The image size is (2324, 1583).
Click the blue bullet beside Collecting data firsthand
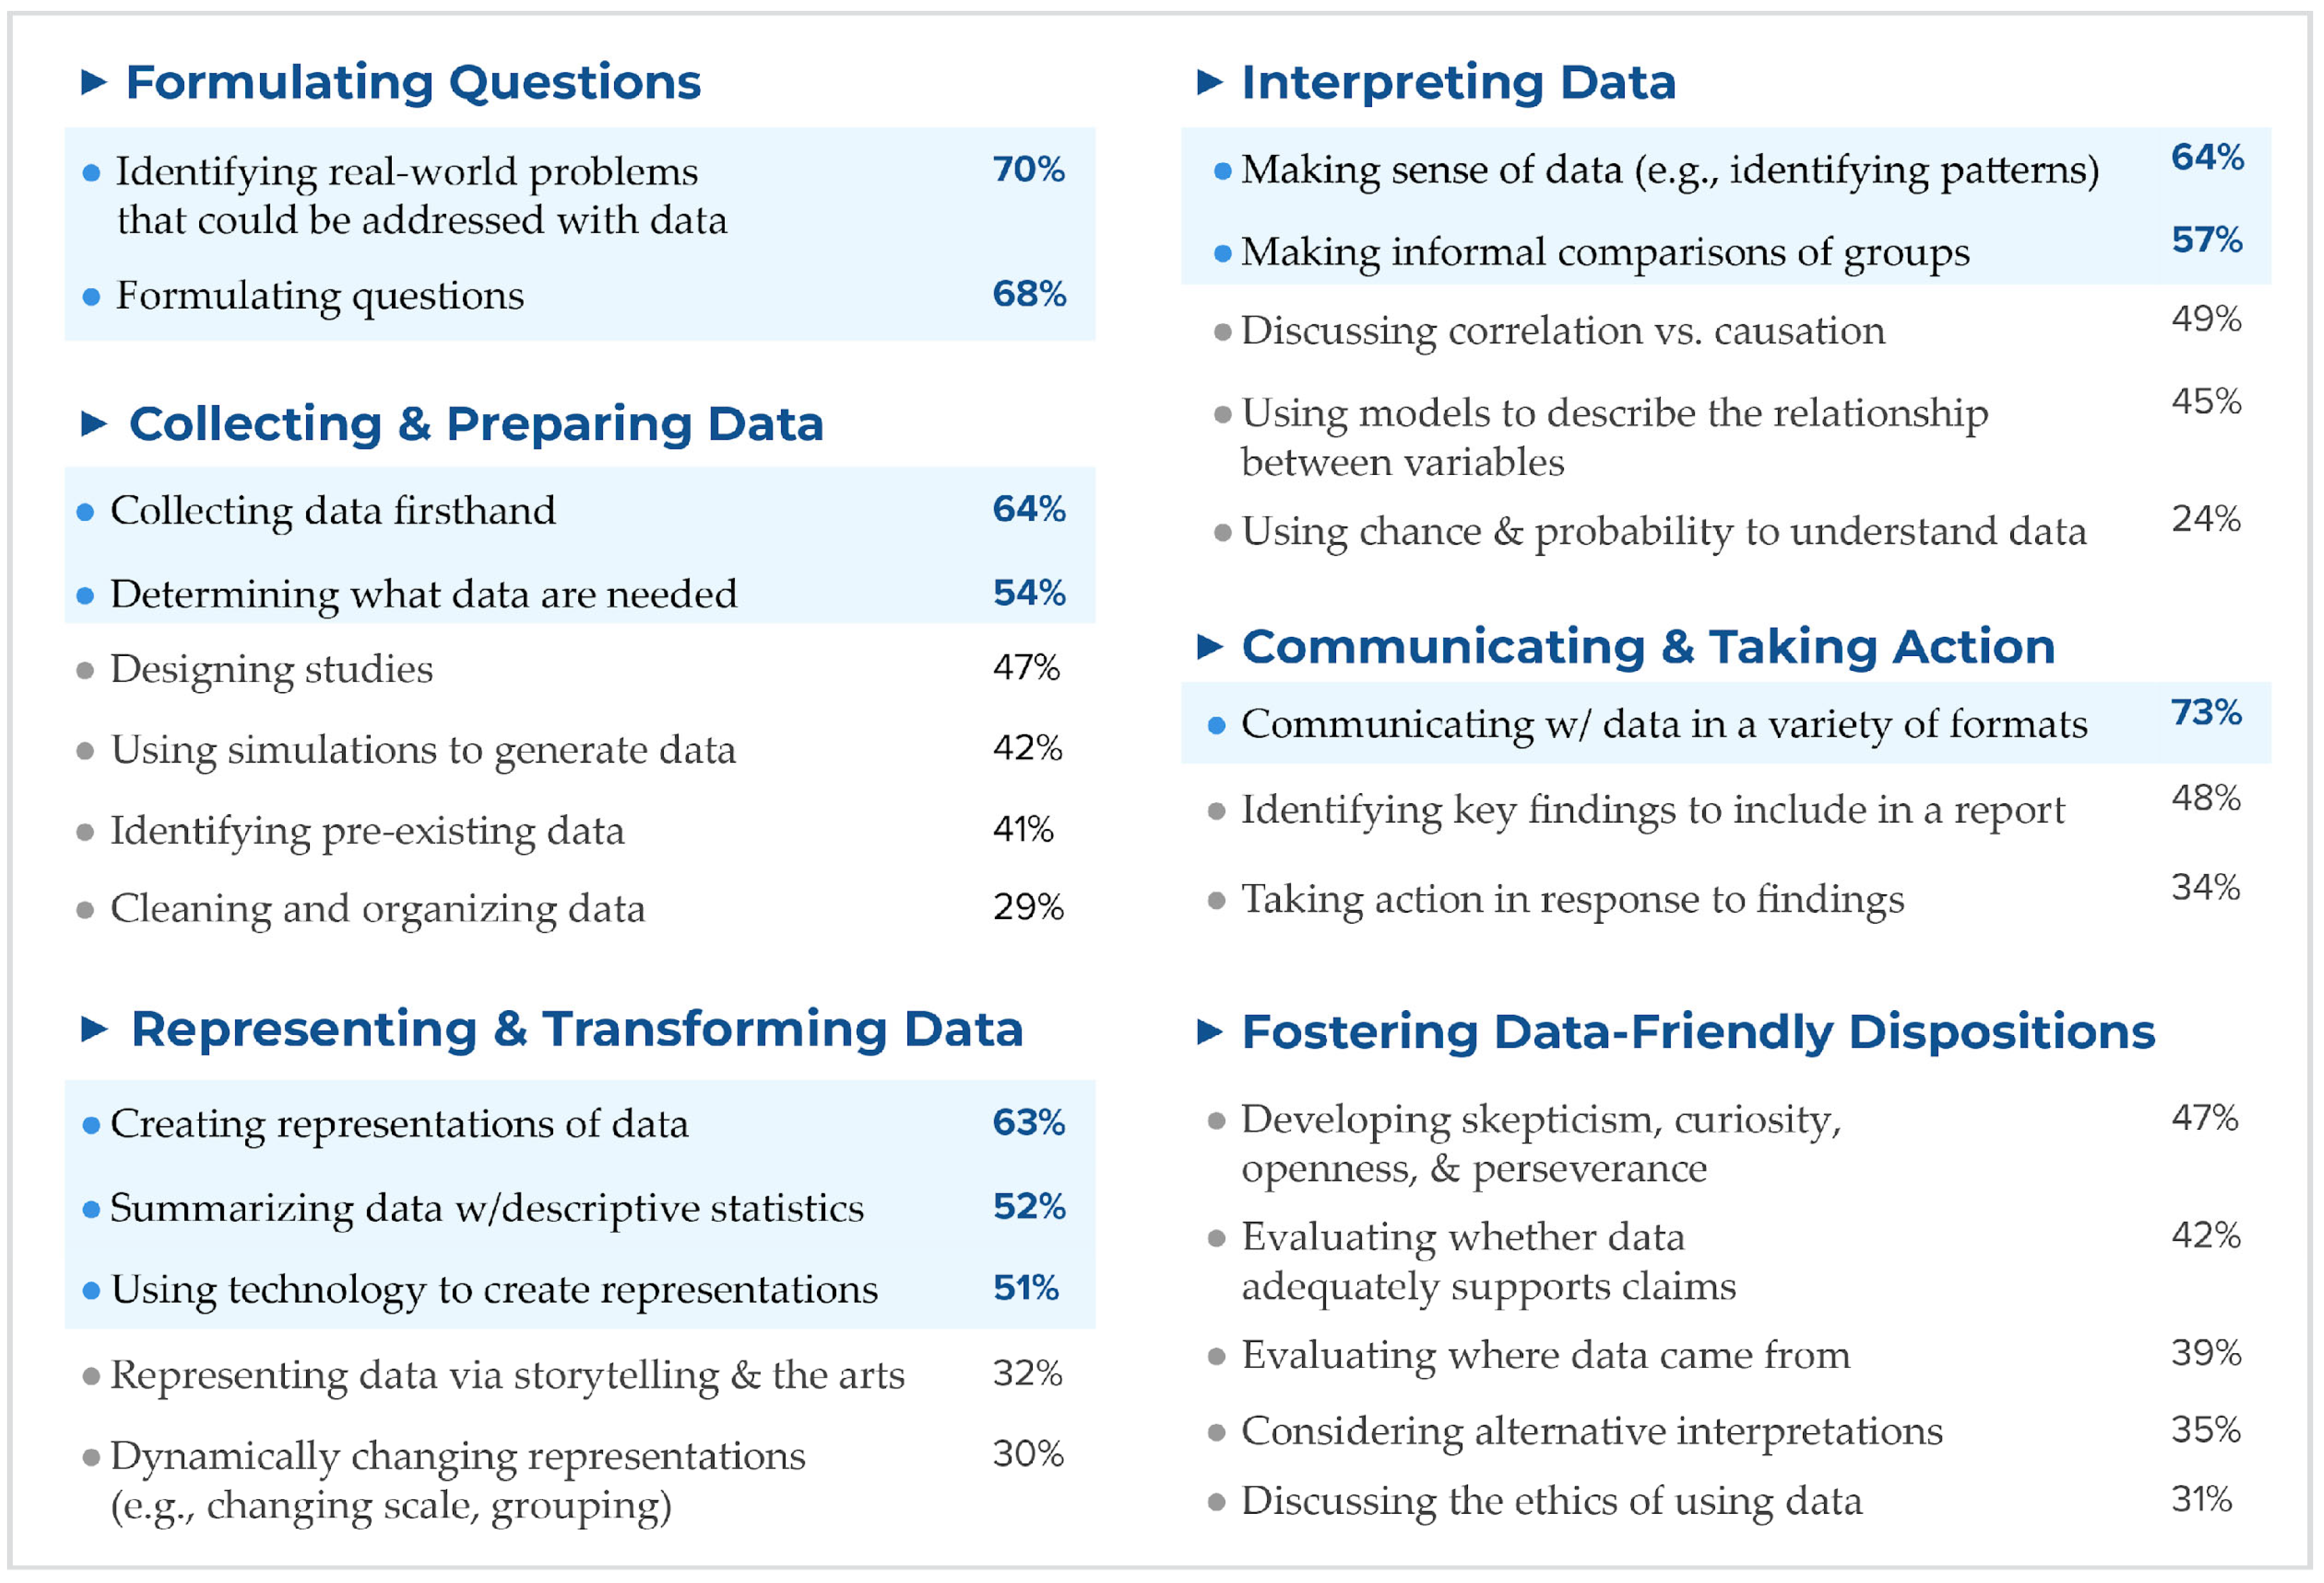[86, 513]
